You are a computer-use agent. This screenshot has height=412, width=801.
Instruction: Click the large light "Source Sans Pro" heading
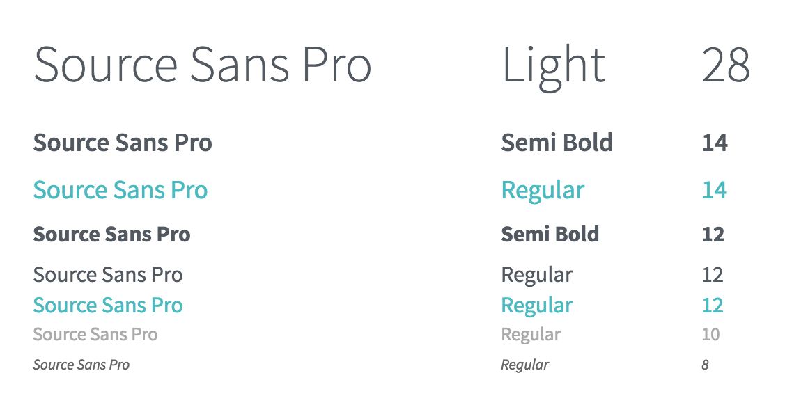202,65
